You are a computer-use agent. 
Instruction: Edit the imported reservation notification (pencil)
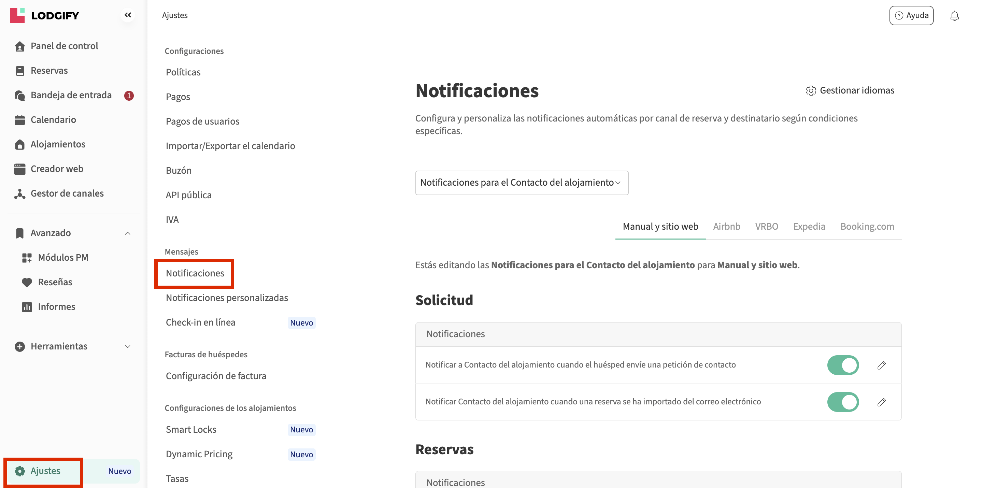881,402
